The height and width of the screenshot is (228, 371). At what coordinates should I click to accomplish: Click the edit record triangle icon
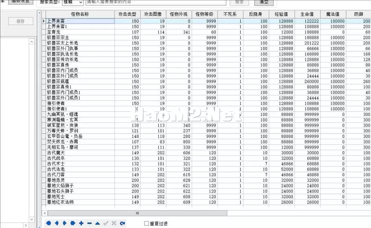pos(98,223)
